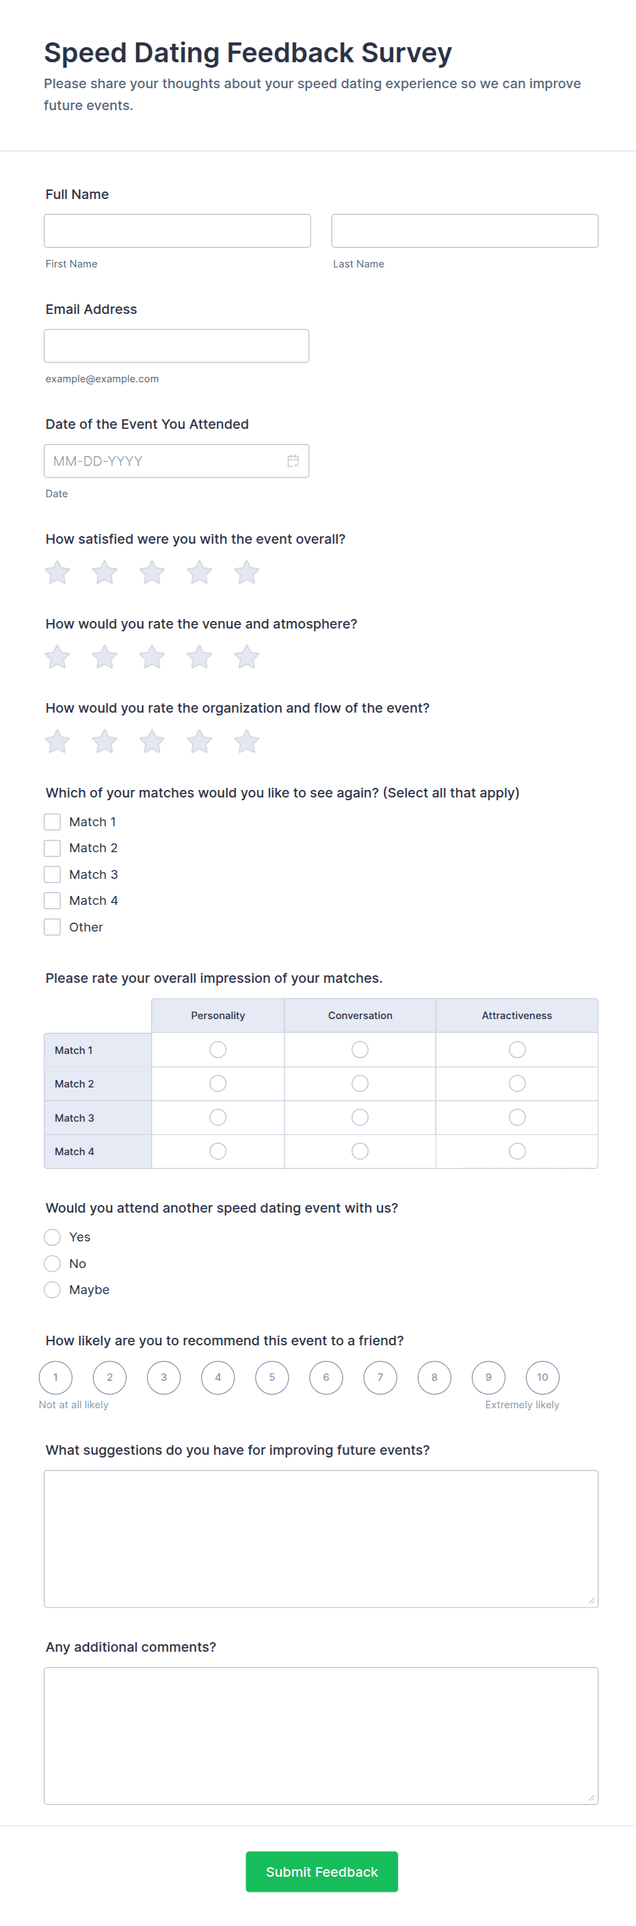This screenshot has height=1926, width=636.
Task: Pick 7 on the recommend-to-friend scale
Action: (x=380, y=1377)
